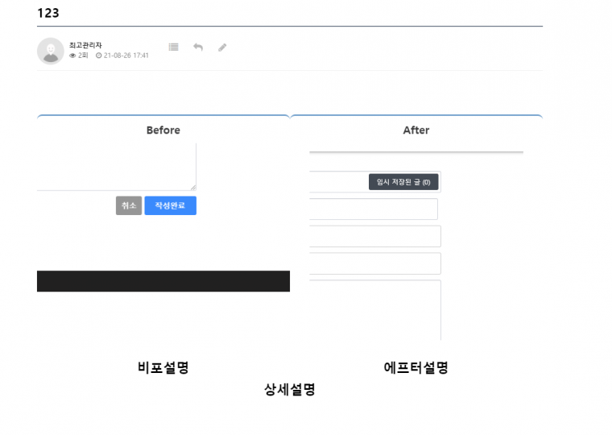
Task: Click the 최고관리자 profile avatar
Action: tap(51, 51)
